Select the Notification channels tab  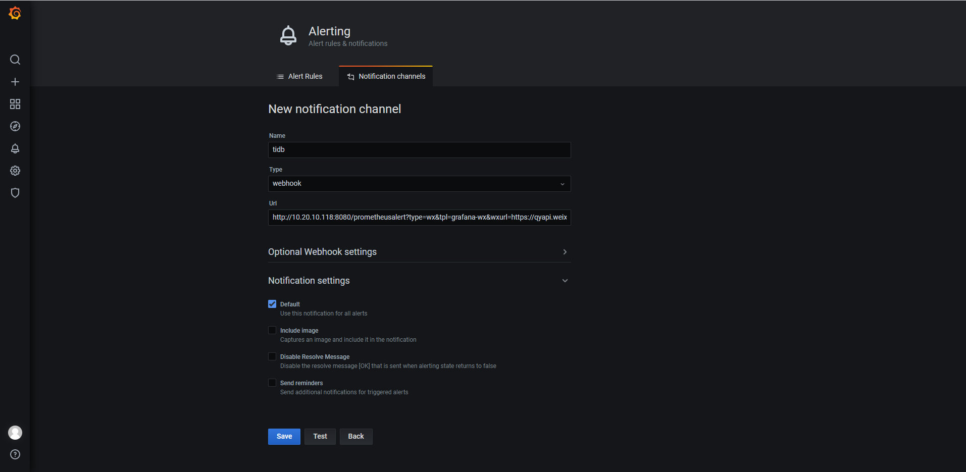[x=386, y=76]
